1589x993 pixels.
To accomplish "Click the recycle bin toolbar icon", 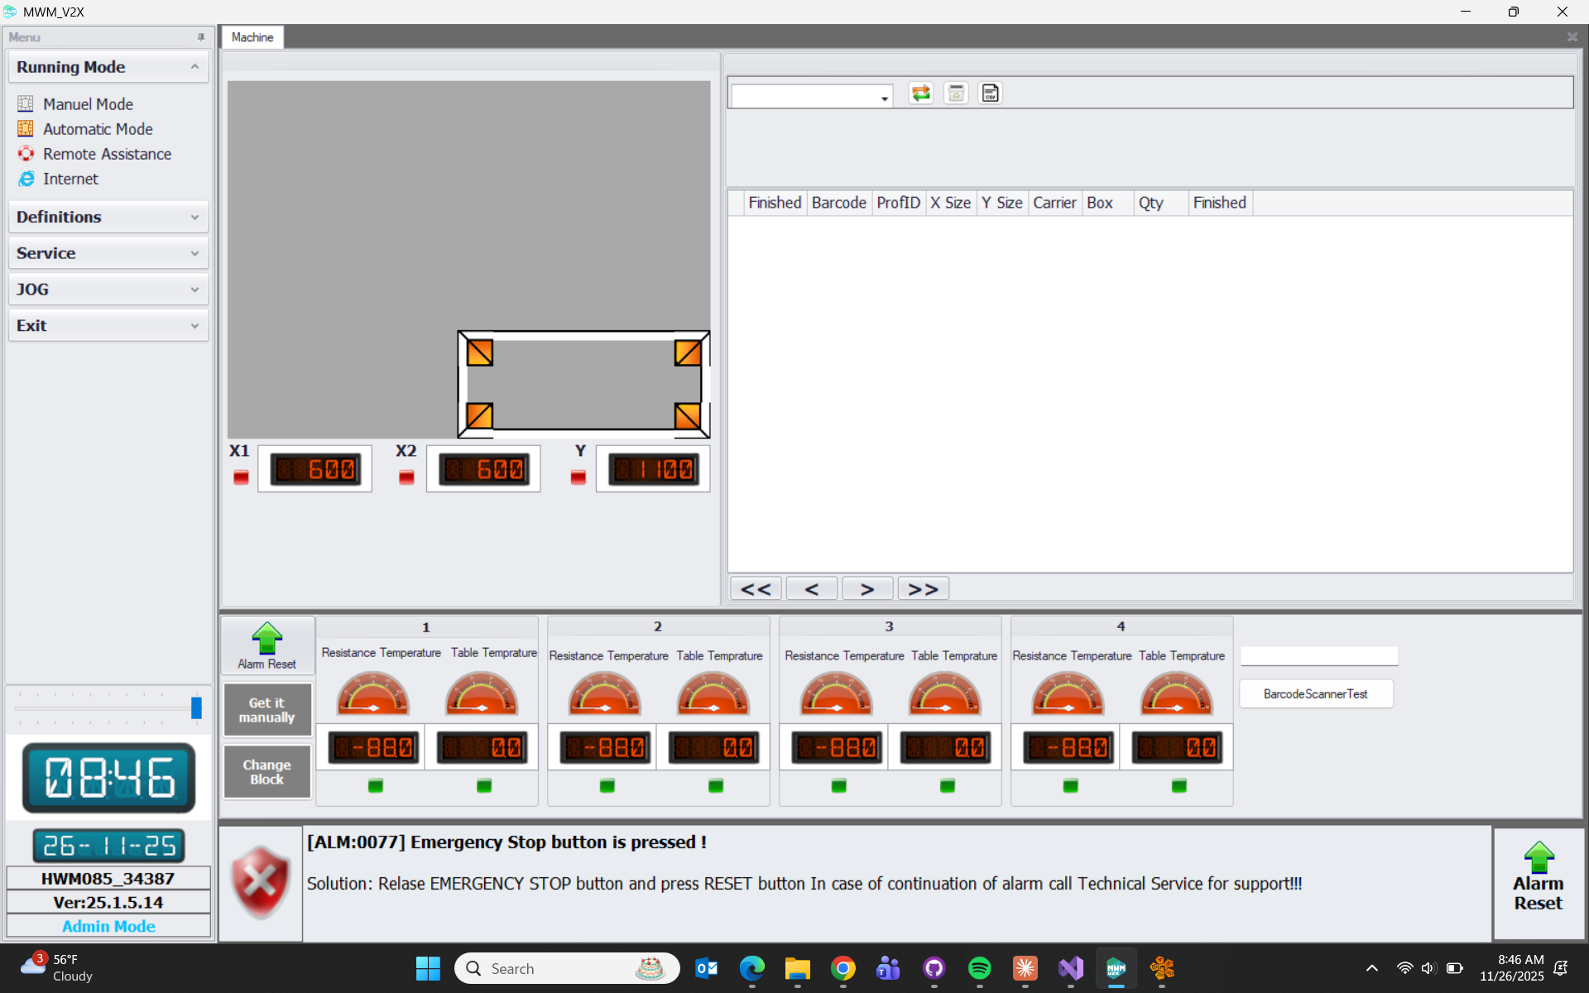I will pyautogui.click(x=956, y=94).
